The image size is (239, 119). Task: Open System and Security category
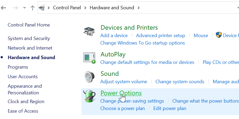29,38
